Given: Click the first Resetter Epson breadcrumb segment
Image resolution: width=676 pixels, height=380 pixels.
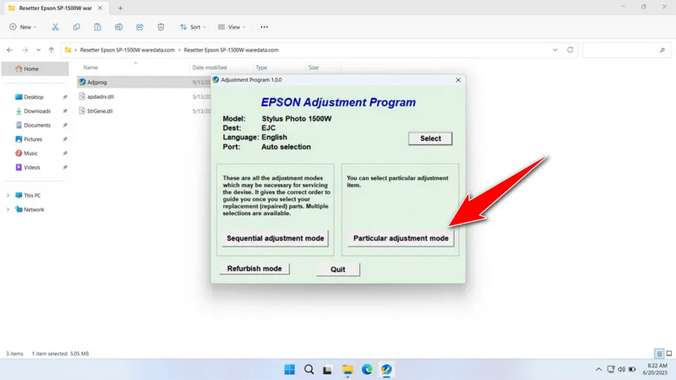Looking at the screenshot, I should (127, 50).
